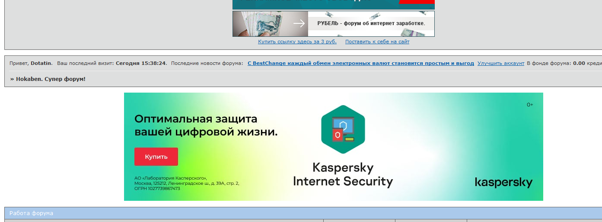This screenshot has width=602, height=222.
Task: Click the 'АО Лаборатория Касперского' legal address text
Action: click(x=187, y=183)
